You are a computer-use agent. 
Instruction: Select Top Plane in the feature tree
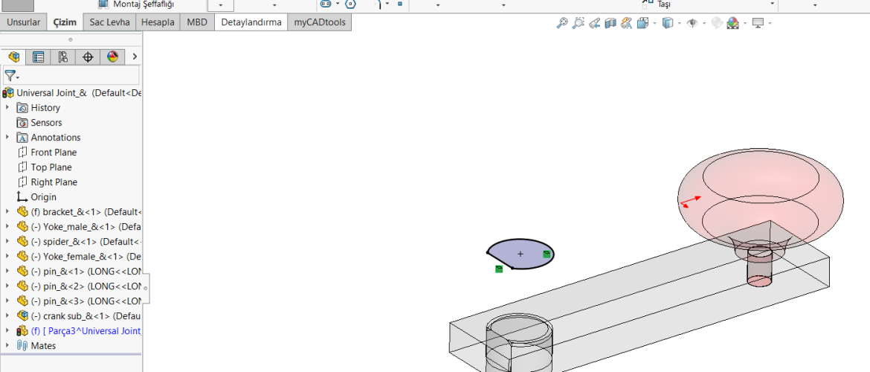pyautogui.click(x=51, y=167)
